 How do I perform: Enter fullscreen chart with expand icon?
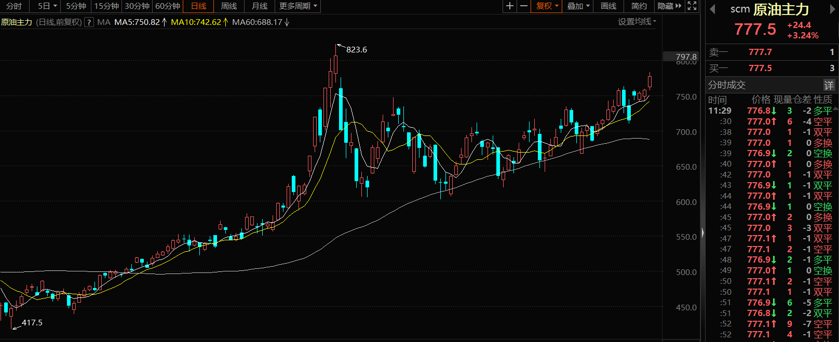[x=692, y=6]
